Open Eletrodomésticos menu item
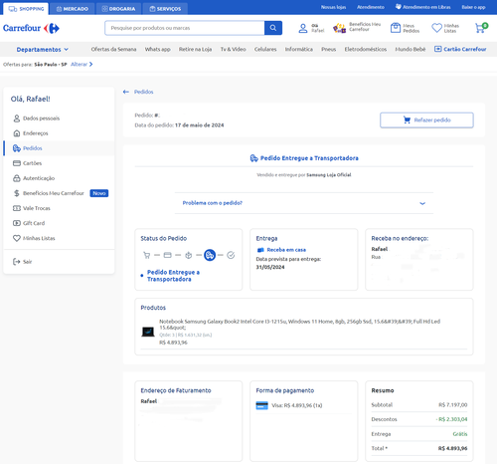 [366, 49]
